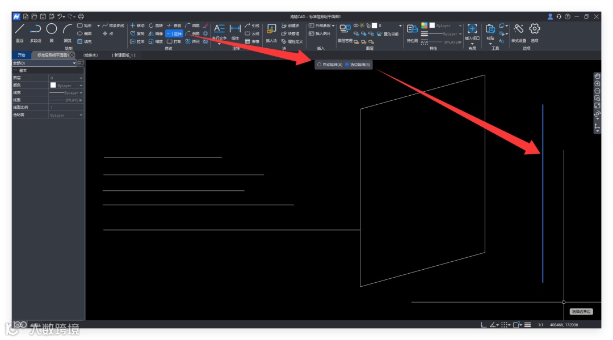613x340 pixels.
Task: Click white color swatch in properties panel
Action: coord(53,85)
